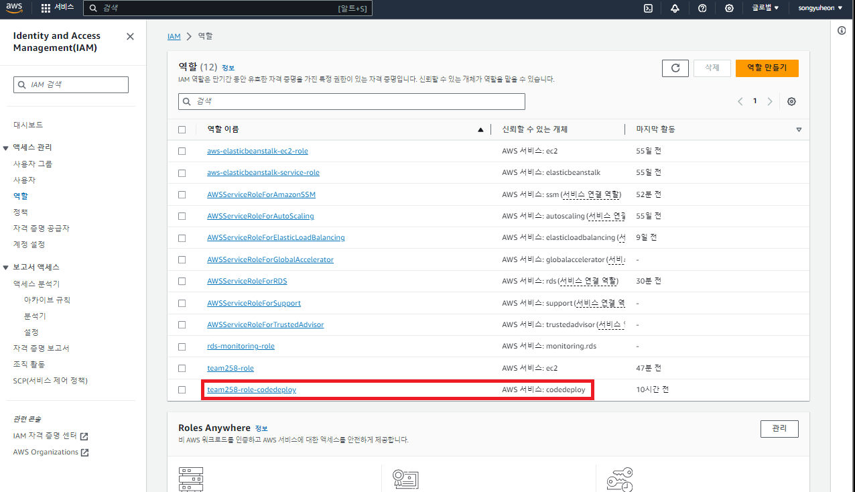Open AWSServiceRoleForElasticLoadBalancing link

click(276, 237)
